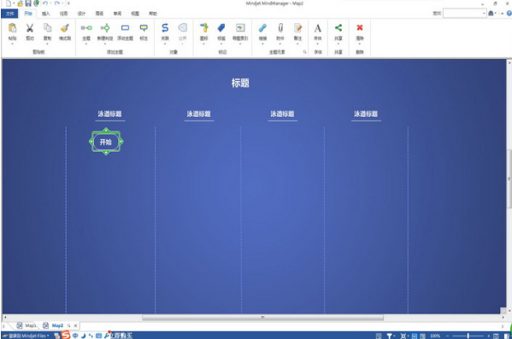Click the red X Clear icon
This screenshot has height=339, width=512.
click(x=360, y=27)
